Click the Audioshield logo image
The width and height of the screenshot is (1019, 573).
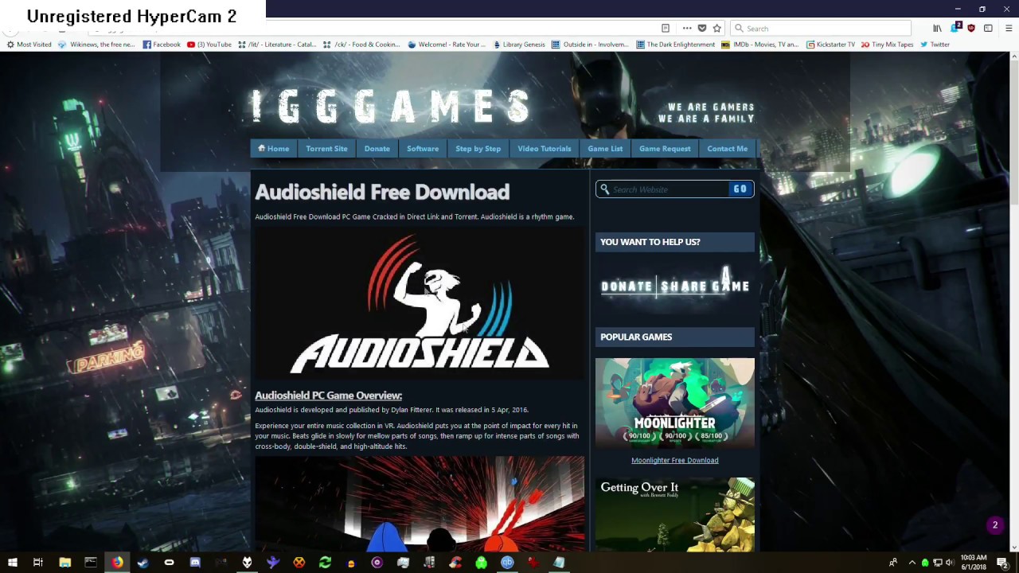click(420, 303)
